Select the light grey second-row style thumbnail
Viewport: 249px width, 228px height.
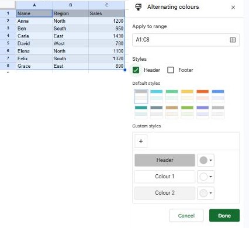[218, 112]
